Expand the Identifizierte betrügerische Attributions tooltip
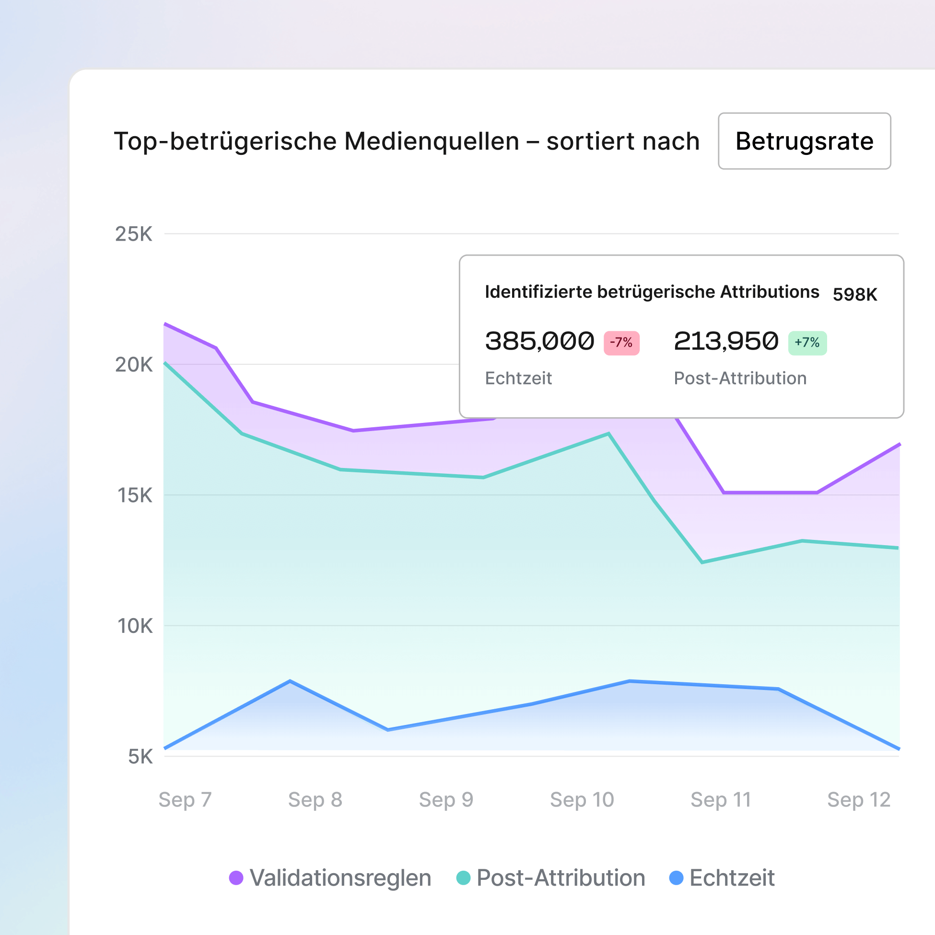935x935 pixels. [x=651, y=292]
